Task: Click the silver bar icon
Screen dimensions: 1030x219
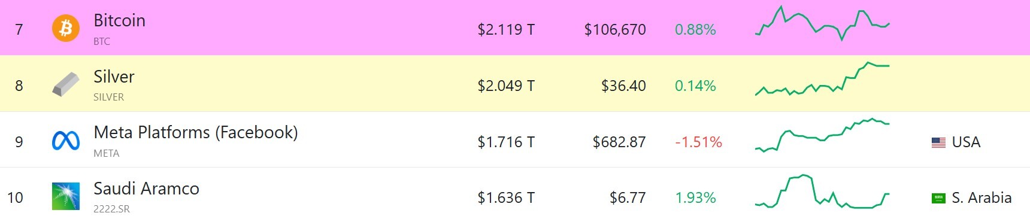Action: (66, 84)
